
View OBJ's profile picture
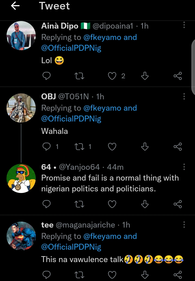coord(21,108)
